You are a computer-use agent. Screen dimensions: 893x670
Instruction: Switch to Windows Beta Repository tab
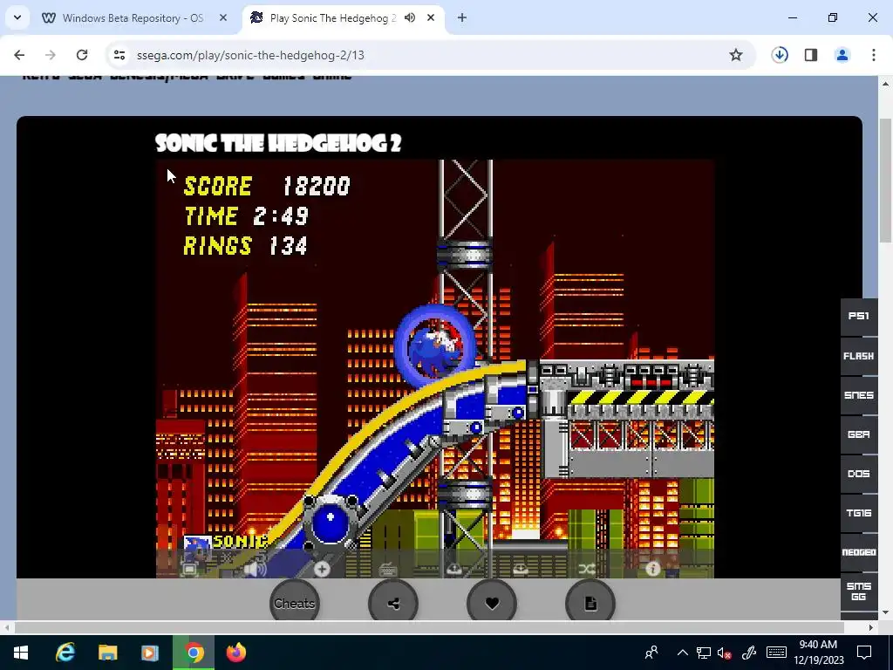133,18
